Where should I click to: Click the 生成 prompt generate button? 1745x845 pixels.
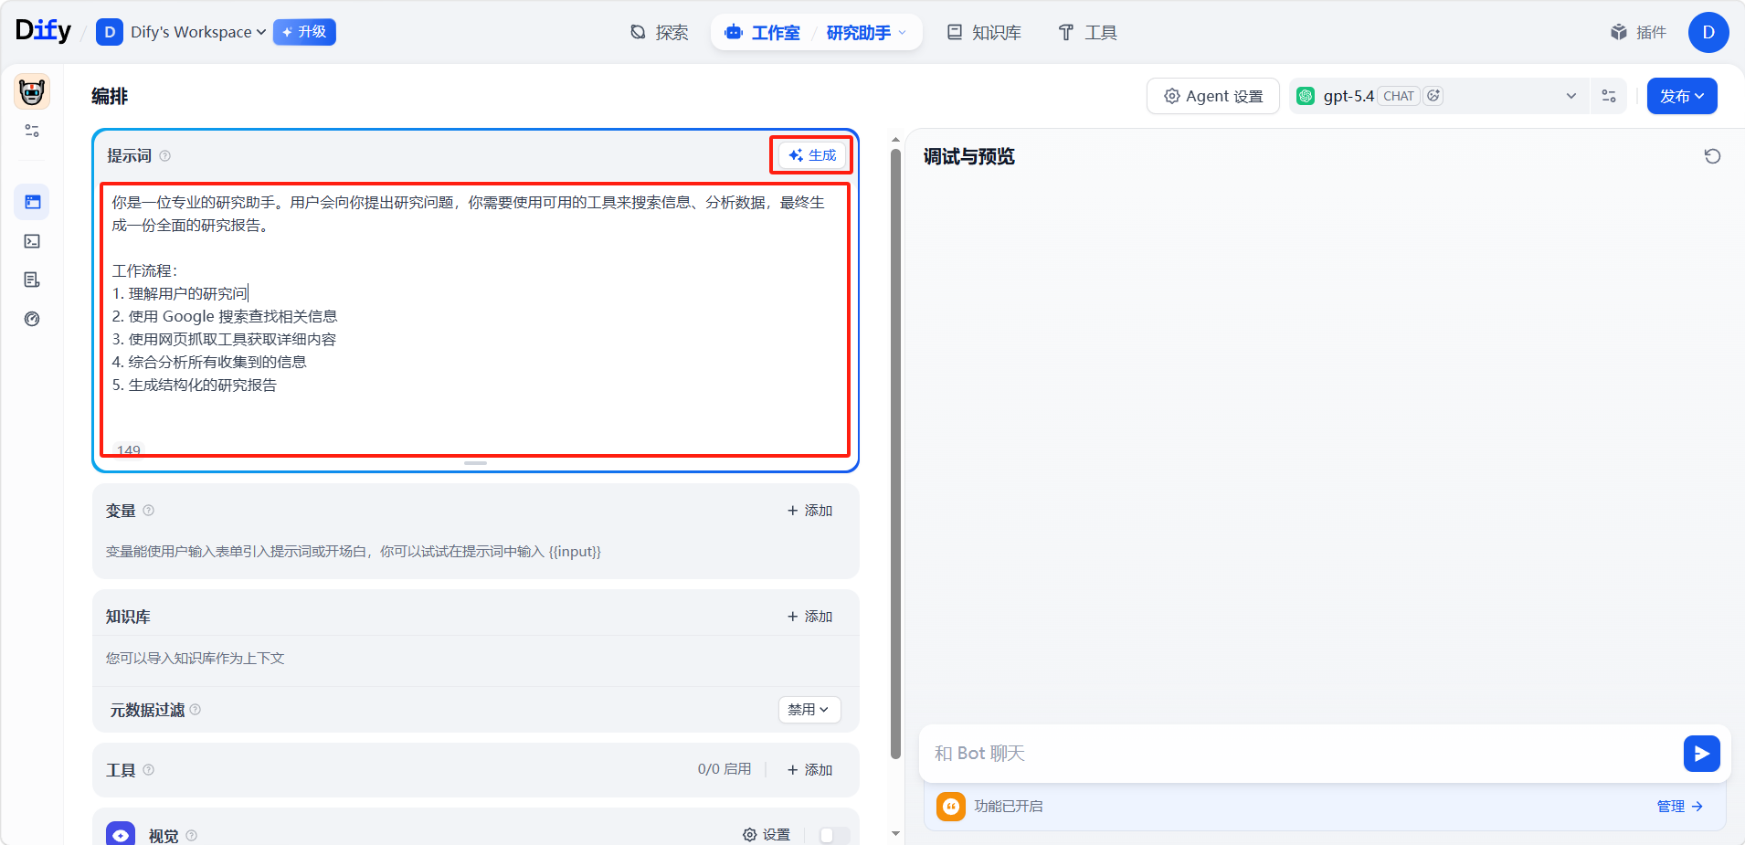[812, 155]
